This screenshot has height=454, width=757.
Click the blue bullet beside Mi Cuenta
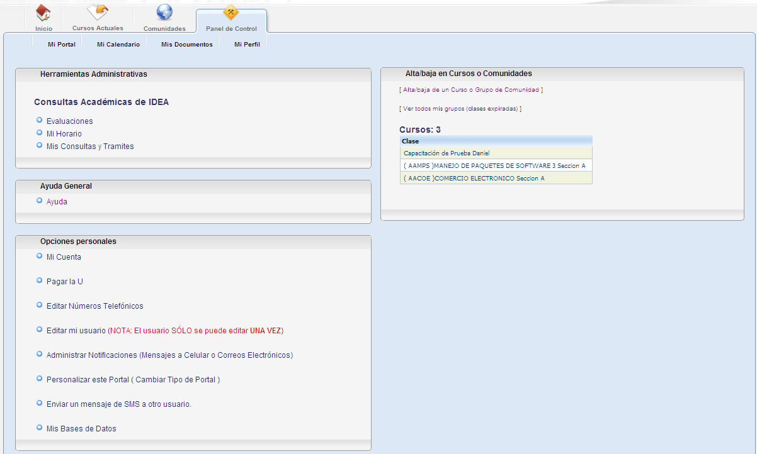[40, 255]
